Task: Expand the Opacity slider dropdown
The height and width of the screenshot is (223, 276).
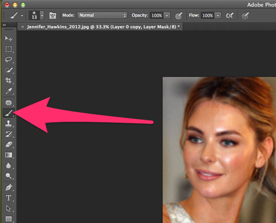Action: pyautogui.click(x=167, y=15)
